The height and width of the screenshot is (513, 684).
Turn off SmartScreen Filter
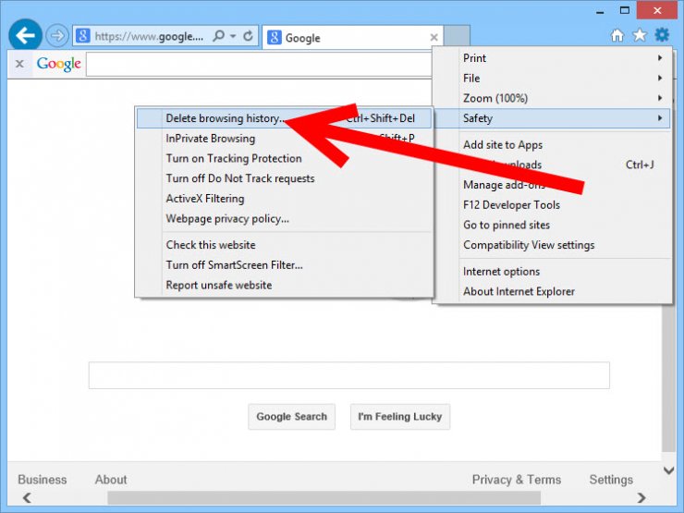(284, 264)
